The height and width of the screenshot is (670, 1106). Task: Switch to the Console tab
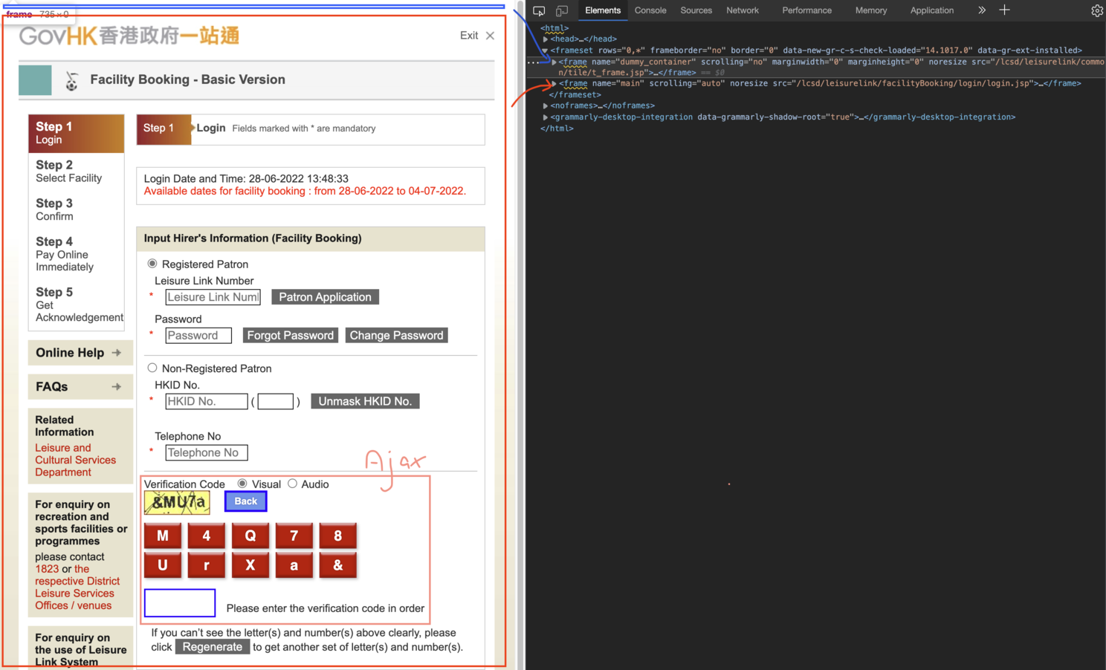coord(650,10)
